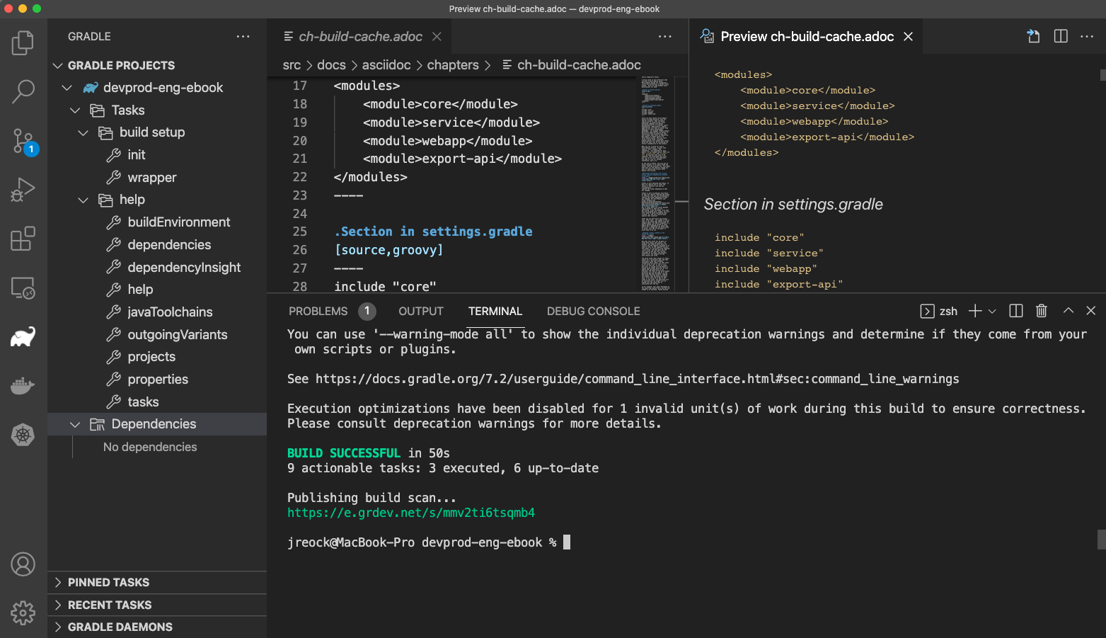Open the build scan URL in the terminal
This screenshot has width=1106, height=638.
pos(410,512)
